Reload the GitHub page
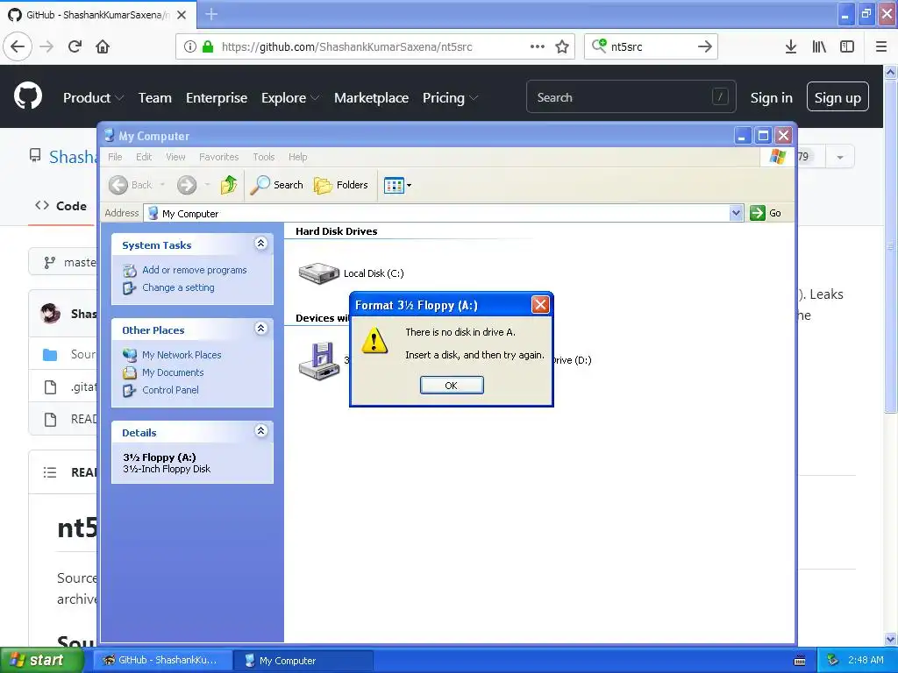The width and height of the screenshot is (898, 673). pos(75,46)
